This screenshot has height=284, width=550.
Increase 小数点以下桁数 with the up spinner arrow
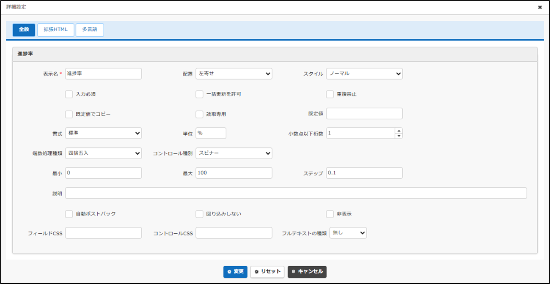399,131
